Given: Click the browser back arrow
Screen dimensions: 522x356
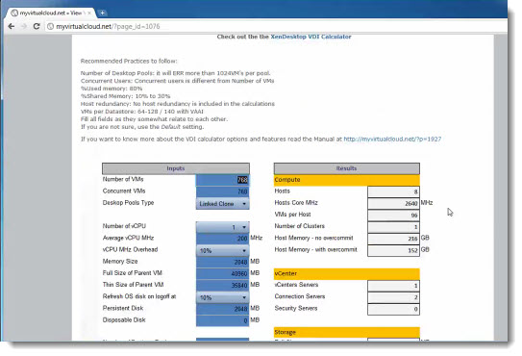Looking at the screenshot, I should (11, 26).
